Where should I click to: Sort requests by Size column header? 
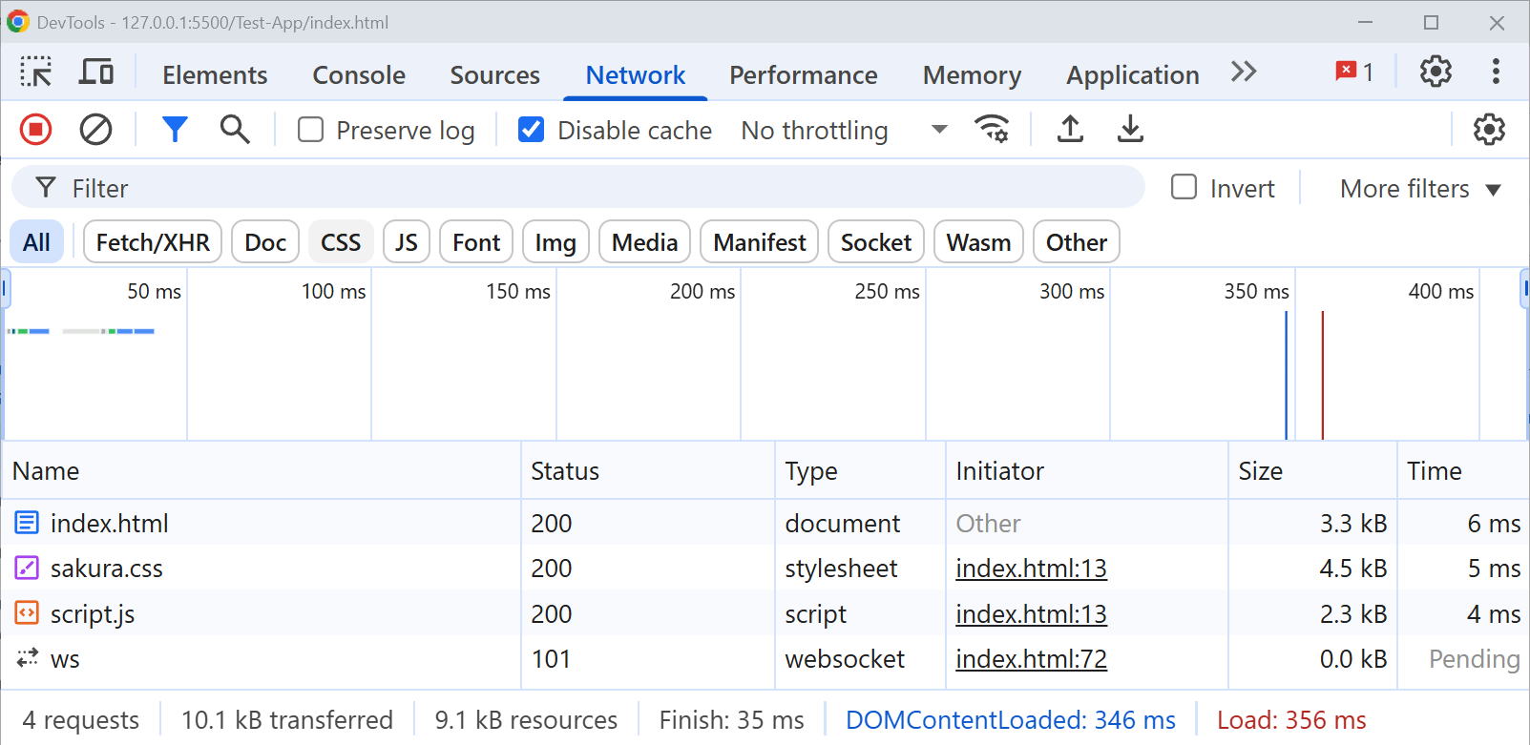[x=1312, y=470]
